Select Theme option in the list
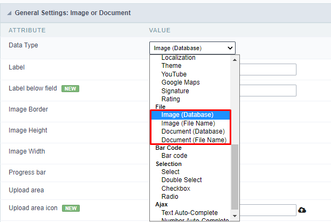The width and height of the screenshot is (331, 222). coord(171,66)
